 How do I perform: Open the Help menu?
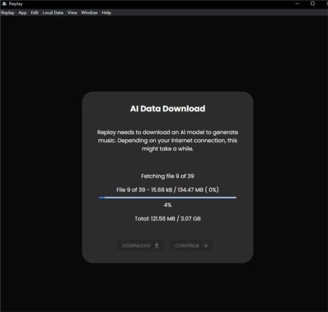[x=107, y=13]
